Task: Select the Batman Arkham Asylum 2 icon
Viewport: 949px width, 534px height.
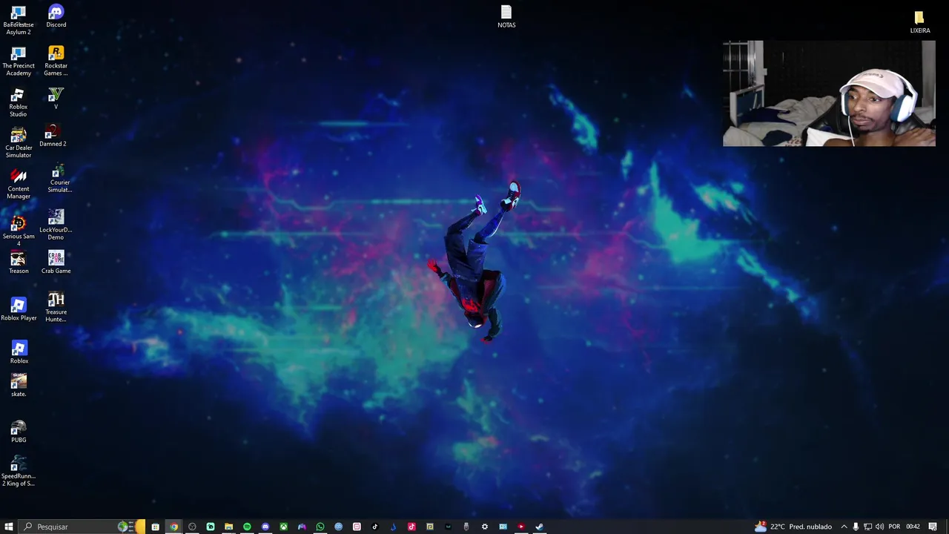Action: point(19,20)
